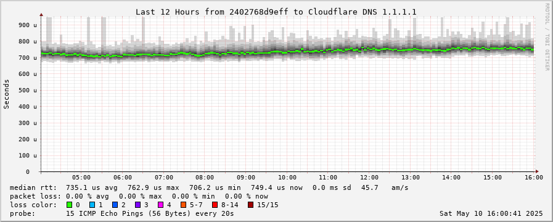Screen dimensions: 553x222
Task: Click the Seconds vertical axis label
Action: pyautogui.click(x=6, y=94)
